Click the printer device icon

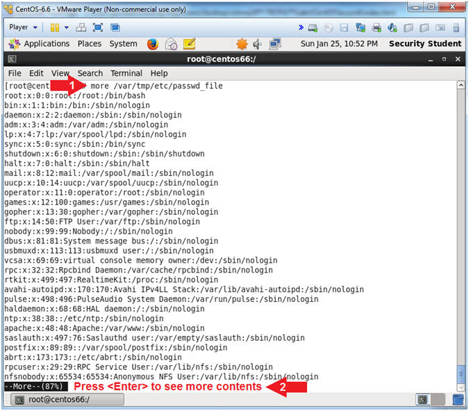tap(377, 28)
